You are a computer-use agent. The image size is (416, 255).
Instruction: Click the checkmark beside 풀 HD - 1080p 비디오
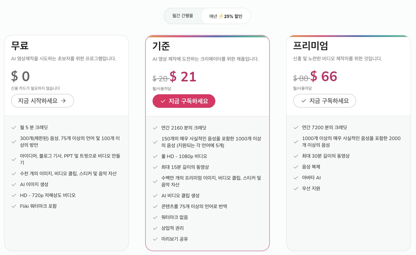155,156
